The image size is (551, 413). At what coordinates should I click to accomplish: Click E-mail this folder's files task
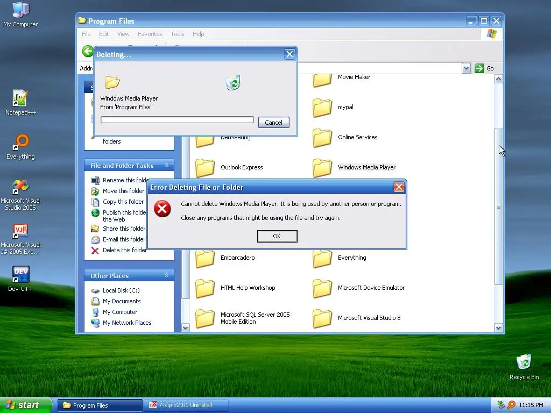pyautogui.click(x=119, y=239)
